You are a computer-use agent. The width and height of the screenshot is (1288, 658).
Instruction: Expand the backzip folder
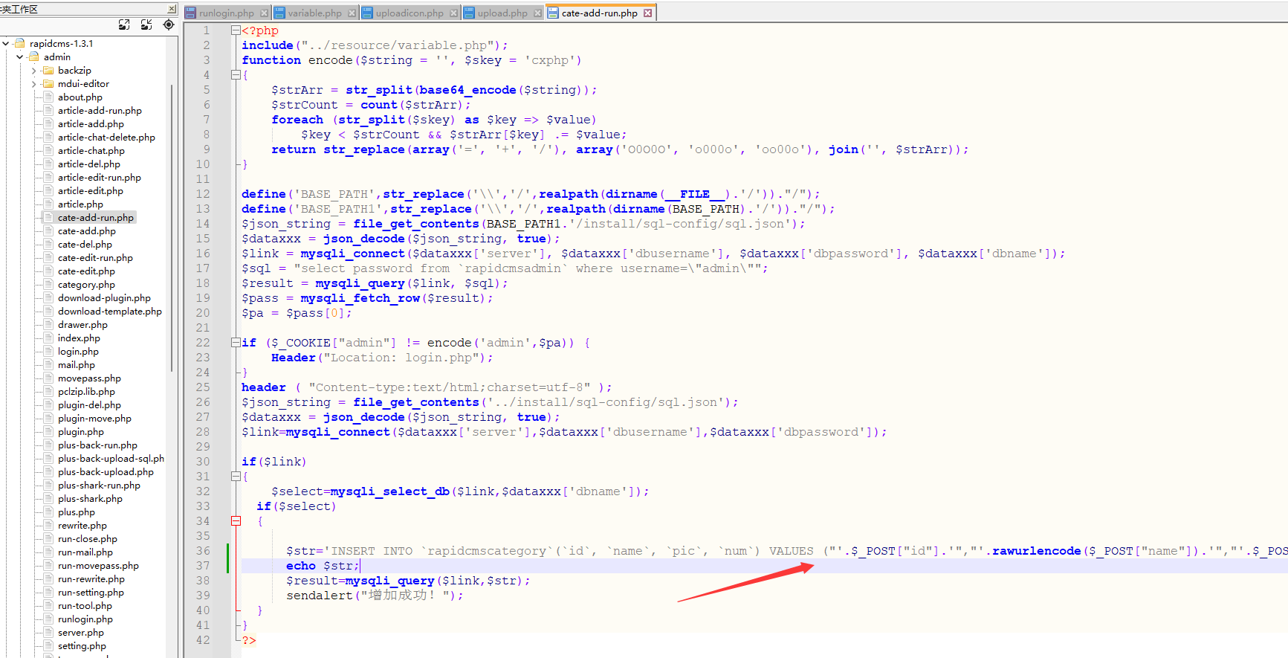point(33,71)
